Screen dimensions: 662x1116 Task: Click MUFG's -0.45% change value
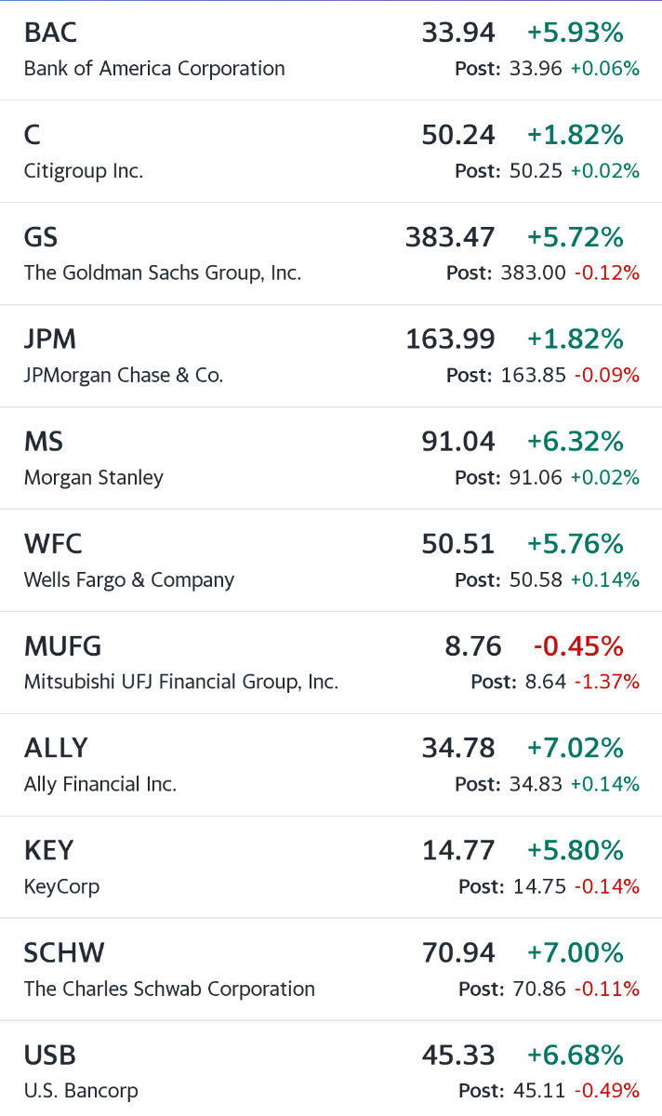click(577, 646)
